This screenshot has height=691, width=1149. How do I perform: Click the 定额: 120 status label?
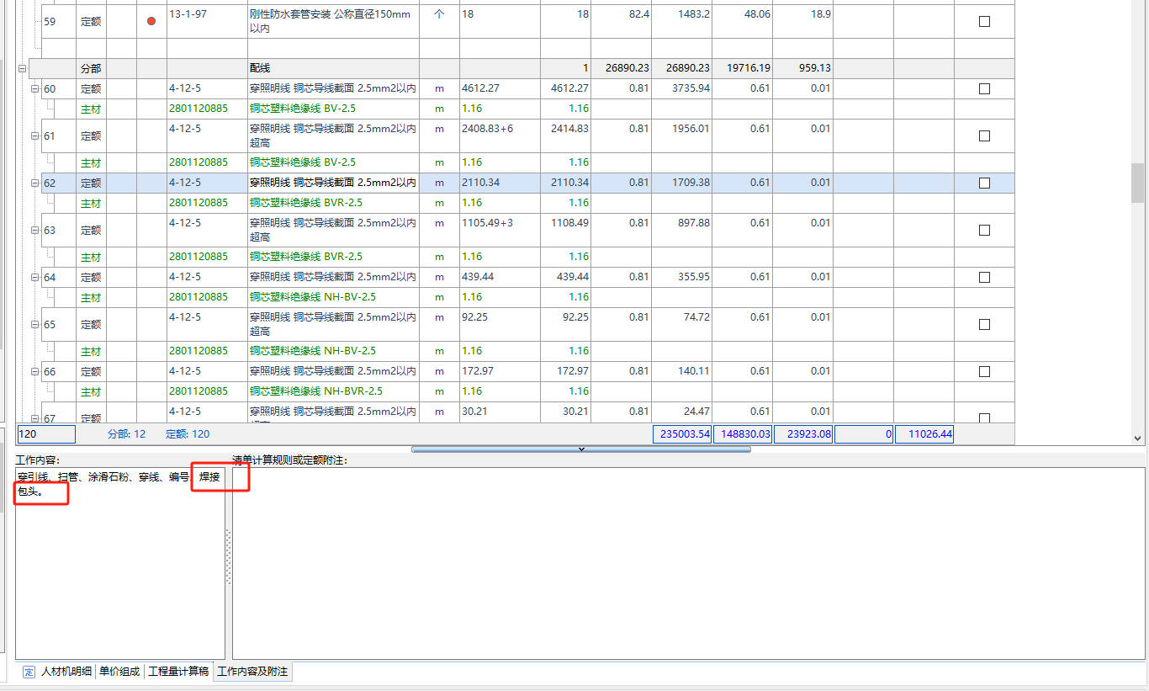click(188, 434)
